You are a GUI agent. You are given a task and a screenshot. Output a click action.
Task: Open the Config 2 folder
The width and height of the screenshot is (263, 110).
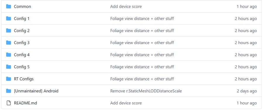pos(22,31)
